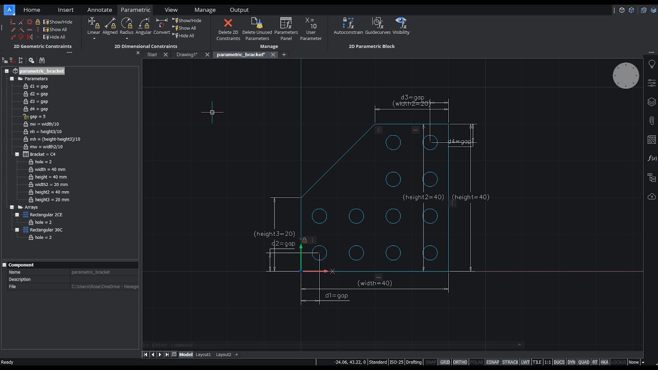Select the Aligned dimensional constraint tool

point(110,26)
